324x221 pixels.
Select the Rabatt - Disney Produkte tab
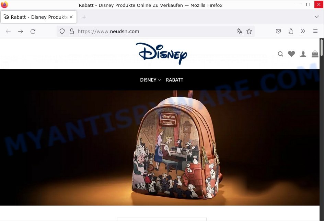pos(39,17)
